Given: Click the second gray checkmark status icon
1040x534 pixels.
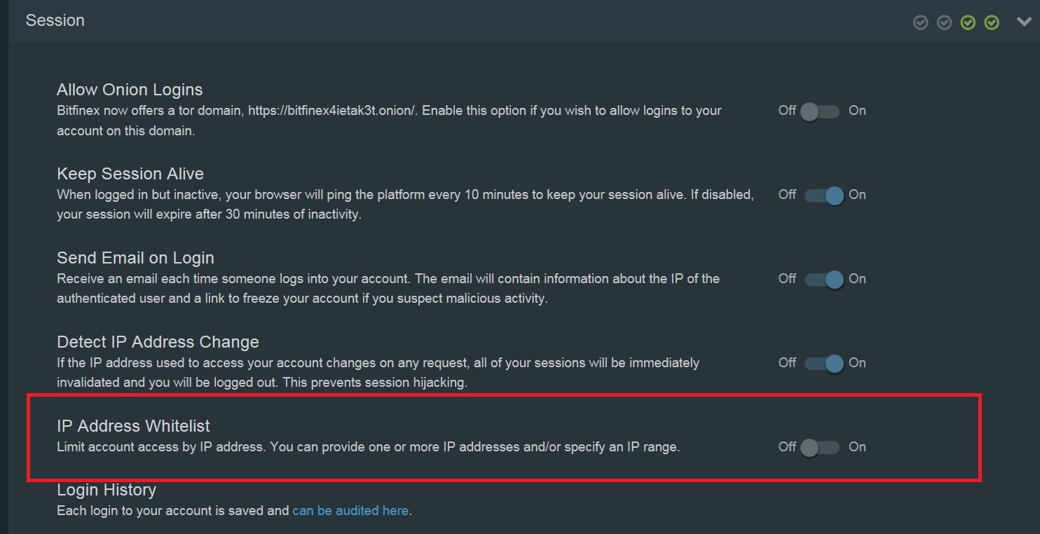Looking at the screenshot, I should click(944, 22).
